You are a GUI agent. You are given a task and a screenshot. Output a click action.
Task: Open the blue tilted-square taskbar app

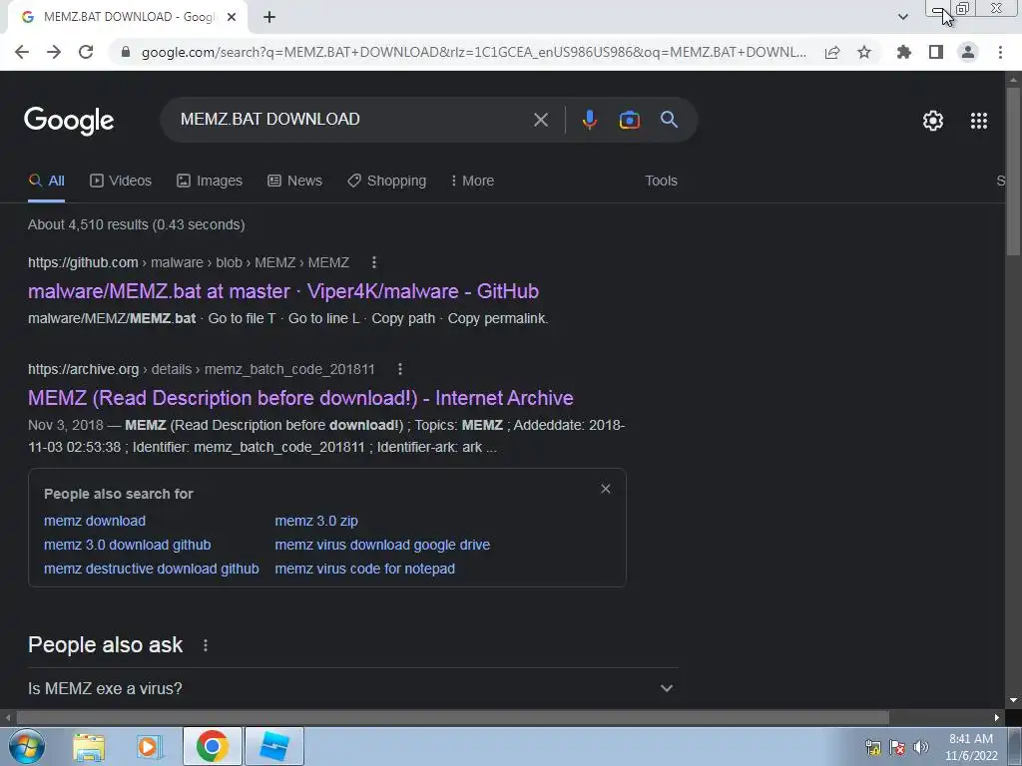click(274, 746)
